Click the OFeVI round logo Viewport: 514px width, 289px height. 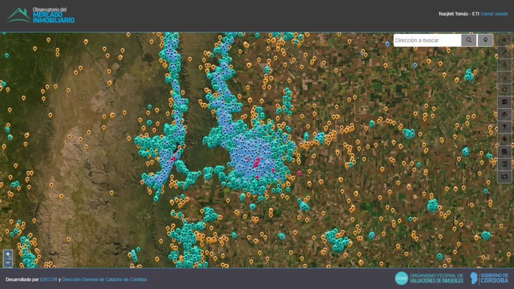(401, 278)
